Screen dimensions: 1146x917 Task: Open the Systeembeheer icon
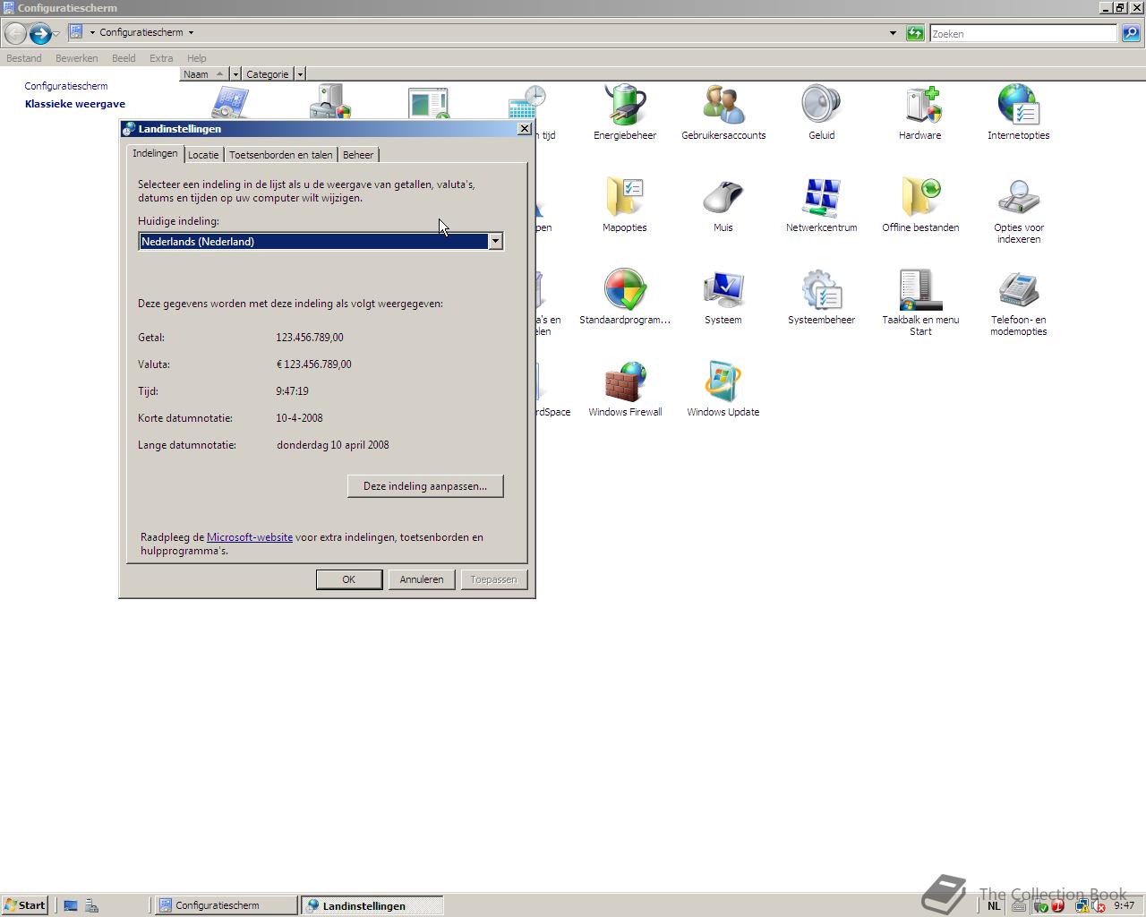click(821, 289)
